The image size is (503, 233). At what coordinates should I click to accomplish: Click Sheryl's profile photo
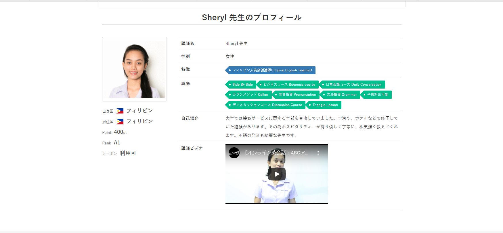[134, 69]
